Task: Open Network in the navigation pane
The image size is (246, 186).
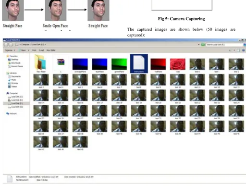Action: coord(12,113)
